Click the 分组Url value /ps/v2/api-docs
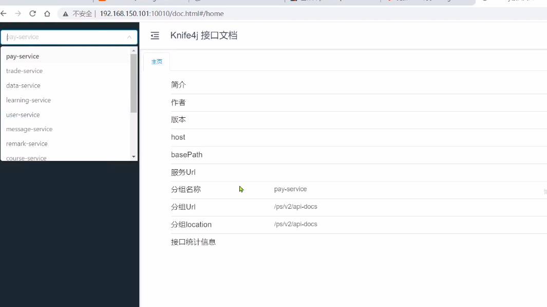The width and height of the screenshot is (547, 307). click(x=295, y=206)
